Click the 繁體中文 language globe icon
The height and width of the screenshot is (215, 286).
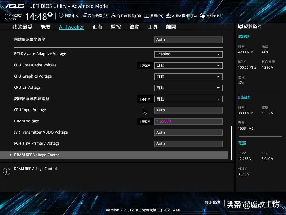[x=61, y=16]
